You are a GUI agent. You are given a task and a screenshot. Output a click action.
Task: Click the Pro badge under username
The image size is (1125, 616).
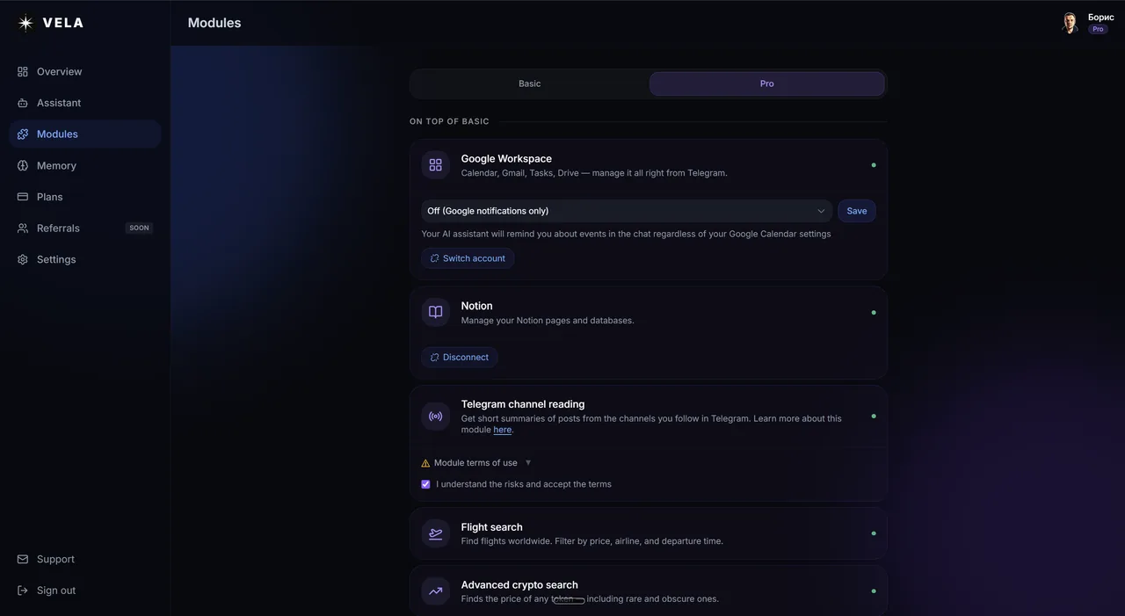(1098, 29)
